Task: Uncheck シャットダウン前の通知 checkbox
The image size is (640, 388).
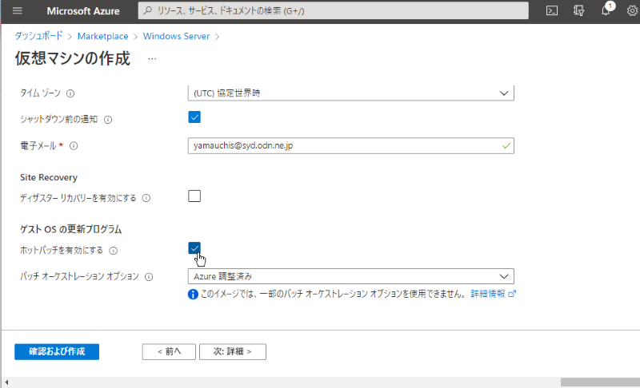Action: tap(194, 117)
